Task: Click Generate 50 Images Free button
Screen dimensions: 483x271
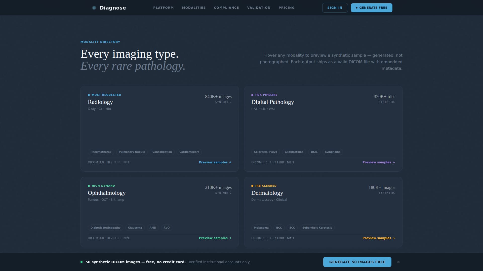Action: (357, 262)
